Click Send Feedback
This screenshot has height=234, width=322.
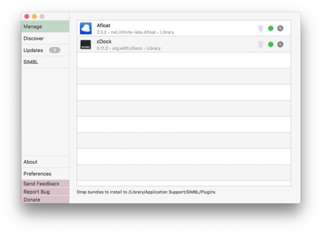click(45, 184)
